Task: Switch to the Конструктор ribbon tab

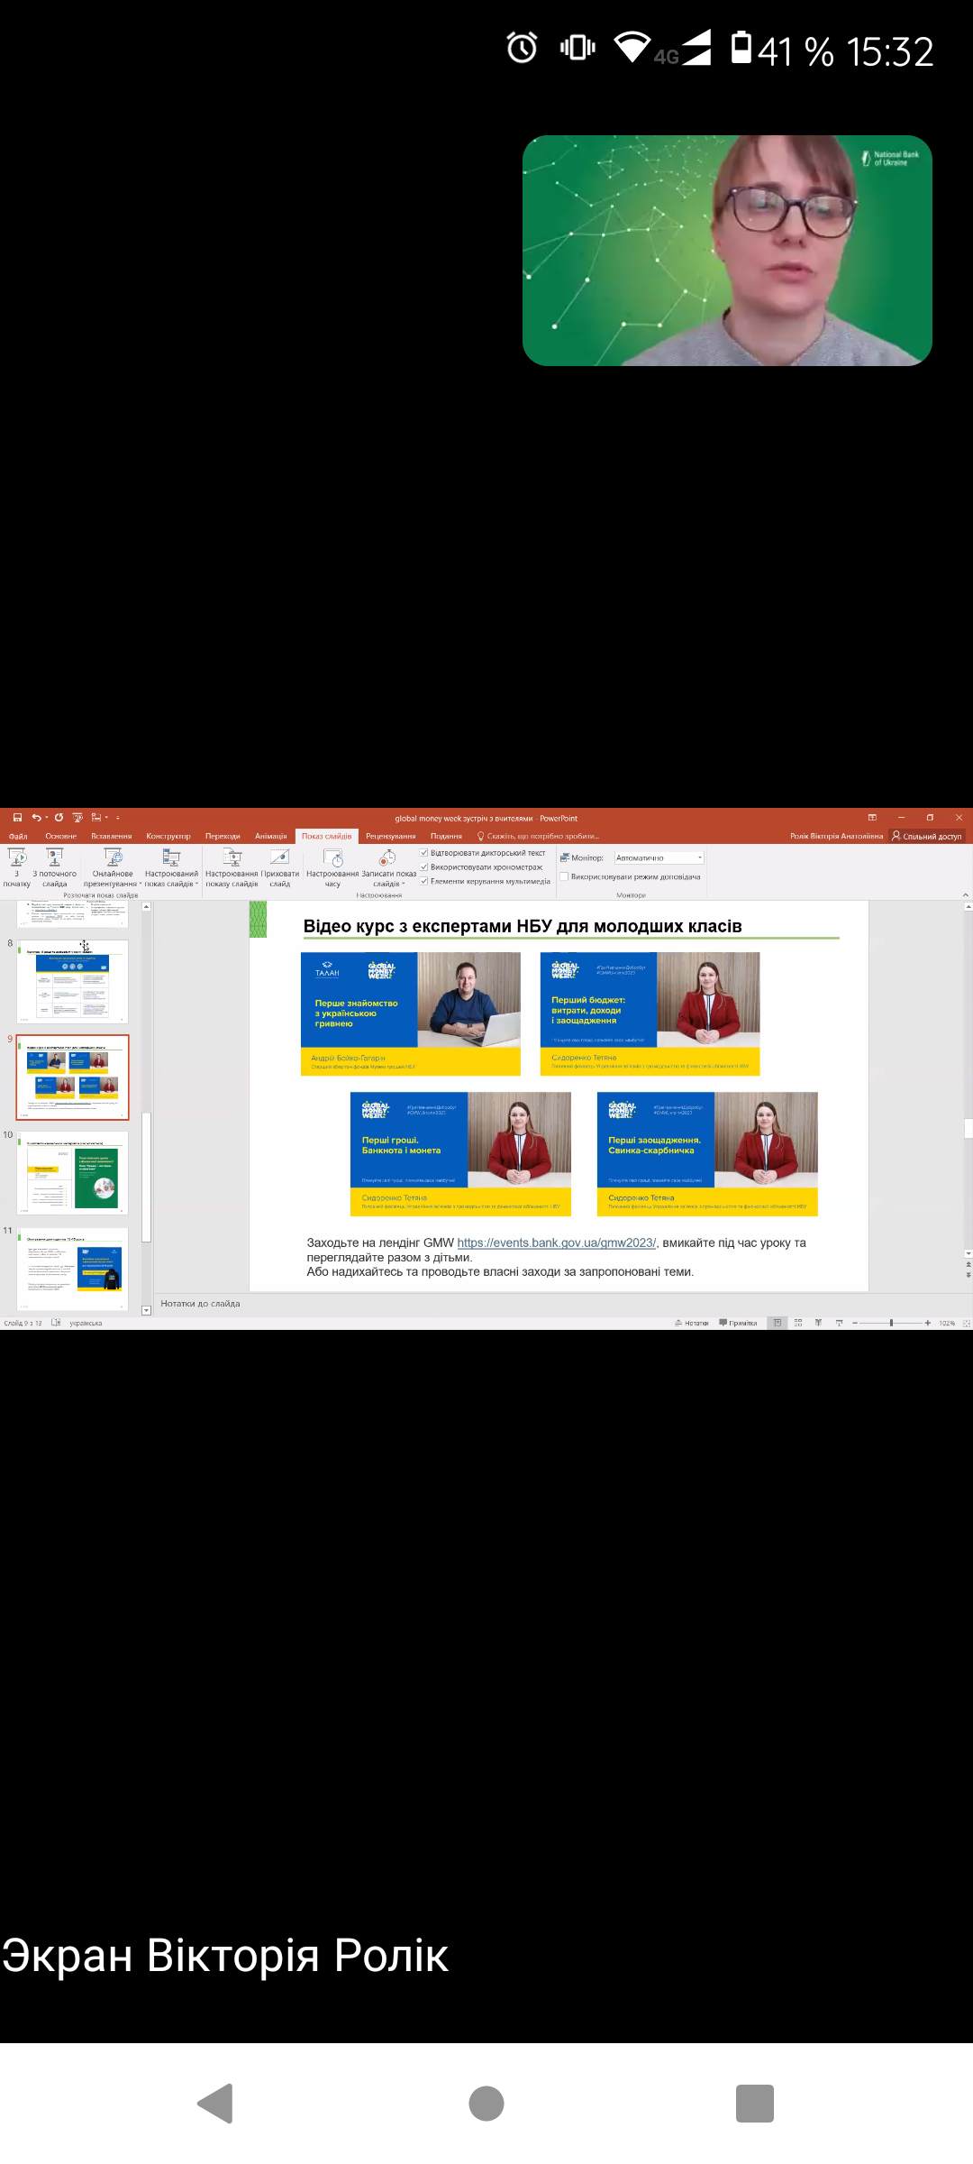Action: point(168,837)
